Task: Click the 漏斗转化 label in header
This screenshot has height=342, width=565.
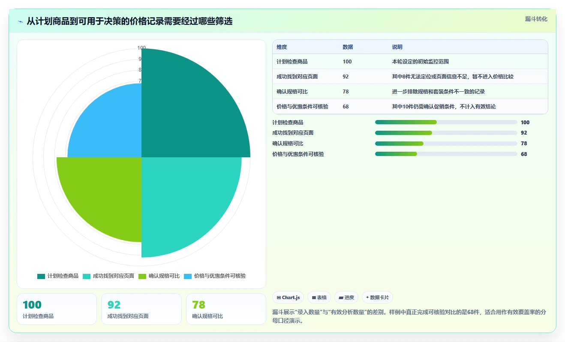Action: pyautogui.click(x=536, y=19)
